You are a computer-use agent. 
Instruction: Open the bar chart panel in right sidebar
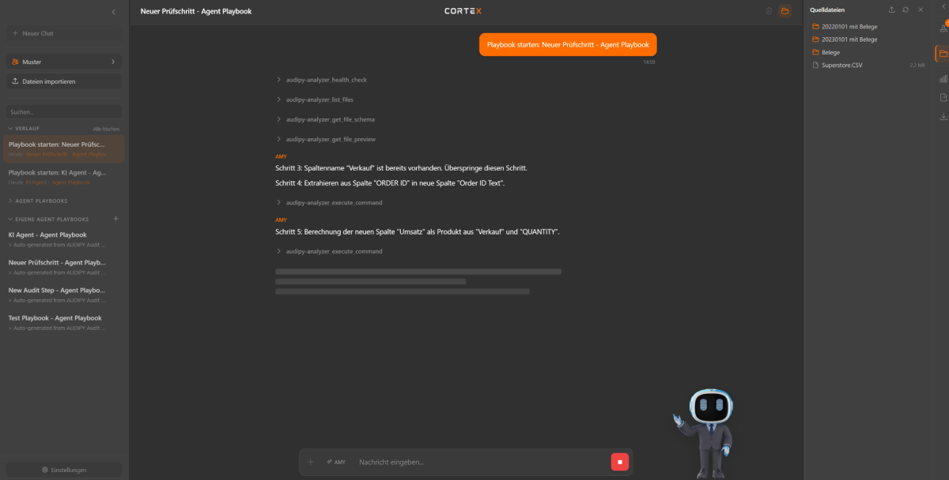(x=943, y=78)
